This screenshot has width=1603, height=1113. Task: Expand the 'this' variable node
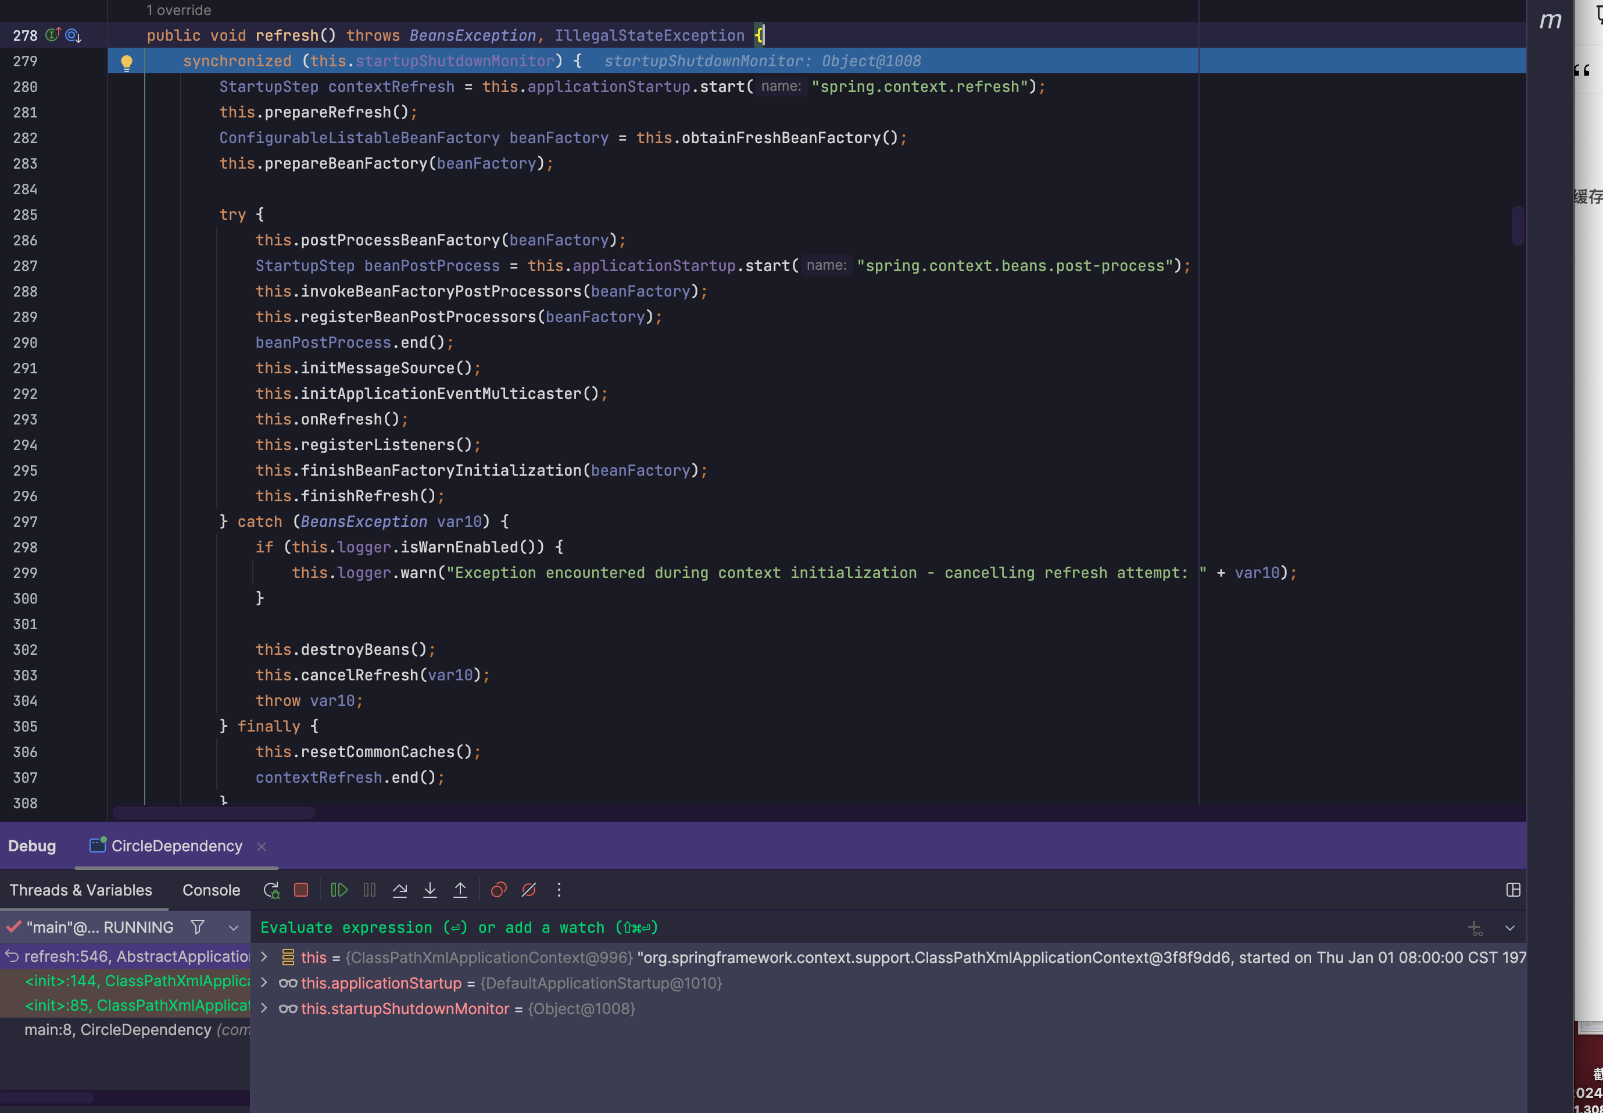pyautogui.click(x=264, y=957)
